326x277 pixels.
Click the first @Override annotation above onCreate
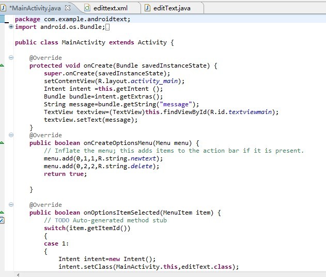(x=45, y=58)
